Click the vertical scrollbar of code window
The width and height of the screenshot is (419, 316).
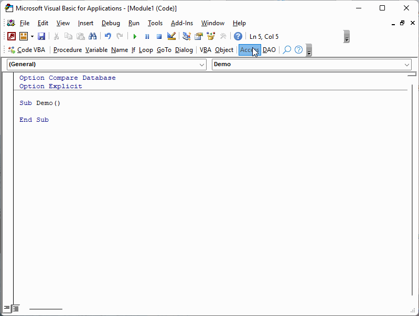click(x=413, y=190)
